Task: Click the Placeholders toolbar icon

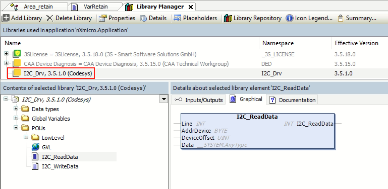Action: (177, 18)
